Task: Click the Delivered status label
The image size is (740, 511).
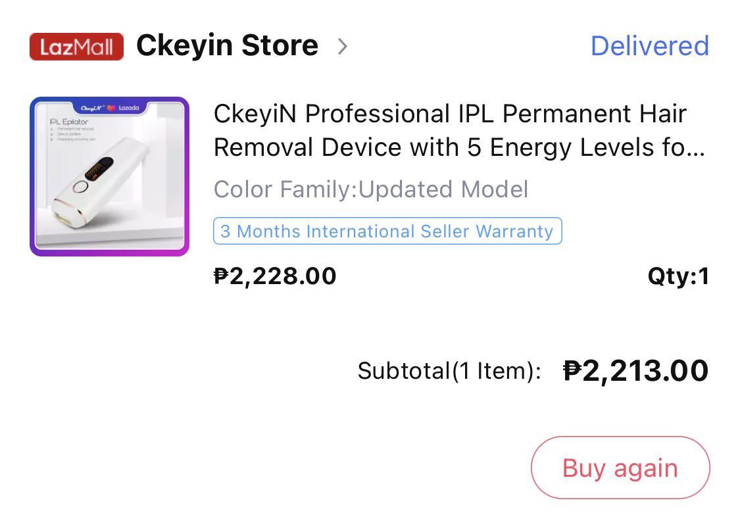Action: coord(650,46)
